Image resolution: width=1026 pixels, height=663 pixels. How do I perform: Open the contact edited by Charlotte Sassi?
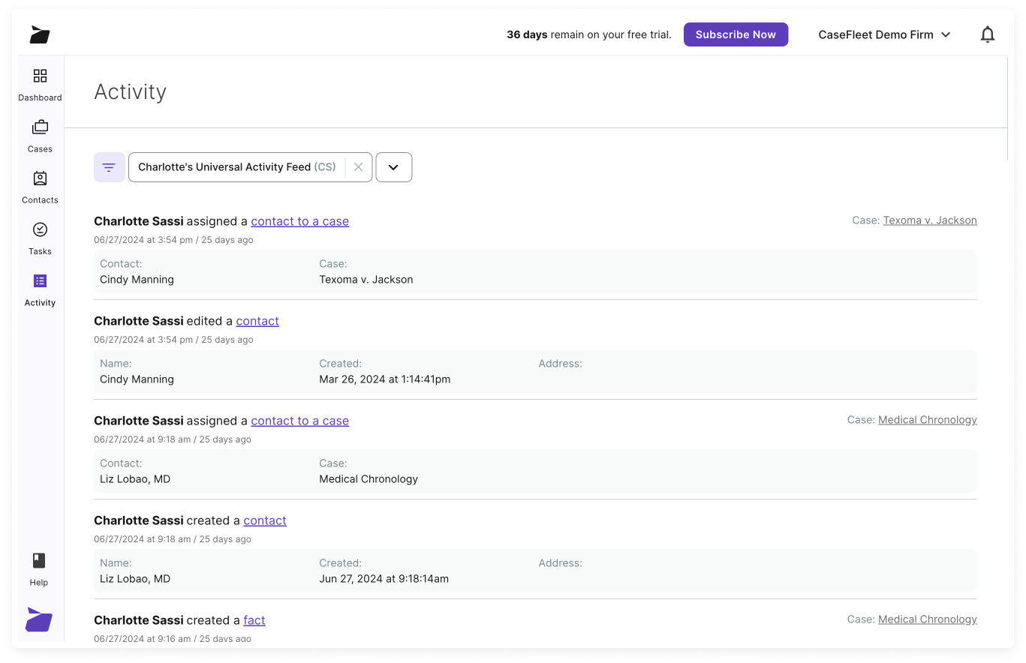257,320
